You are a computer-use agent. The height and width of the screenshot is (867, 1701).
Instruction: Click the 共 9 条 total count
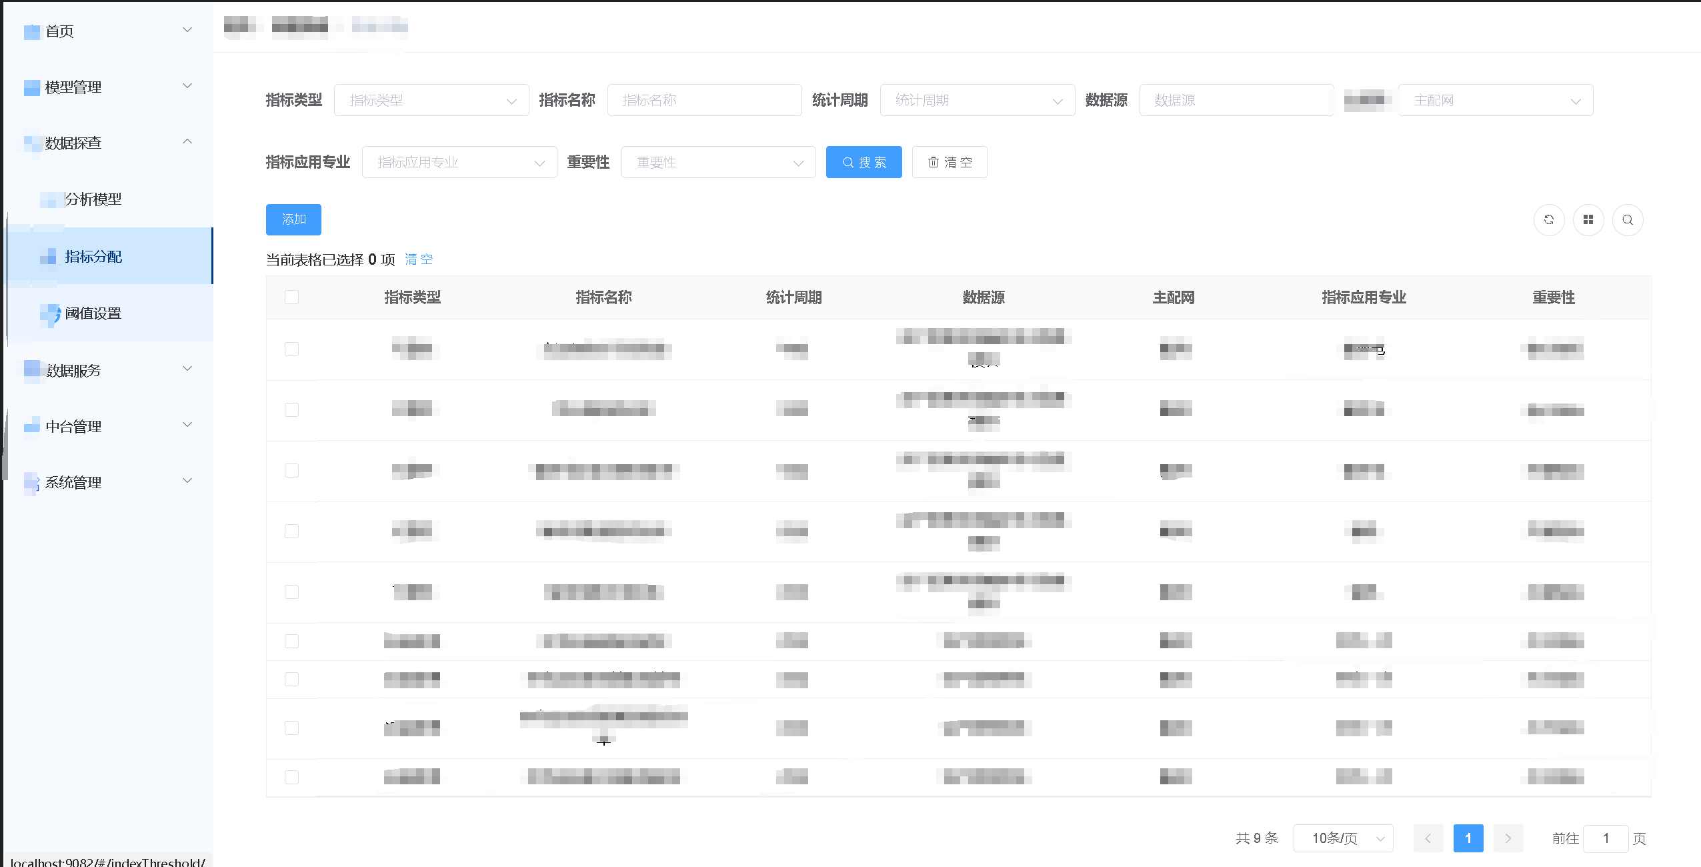click(1257, 838)
